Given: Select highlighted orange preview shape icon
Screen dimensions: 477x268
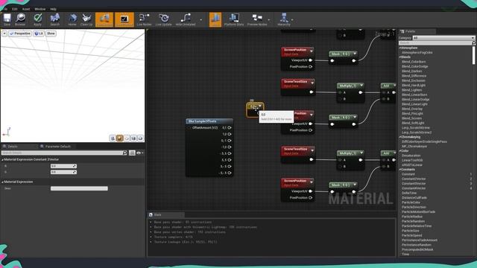Looking at the screenshot, I should (119, 138).
